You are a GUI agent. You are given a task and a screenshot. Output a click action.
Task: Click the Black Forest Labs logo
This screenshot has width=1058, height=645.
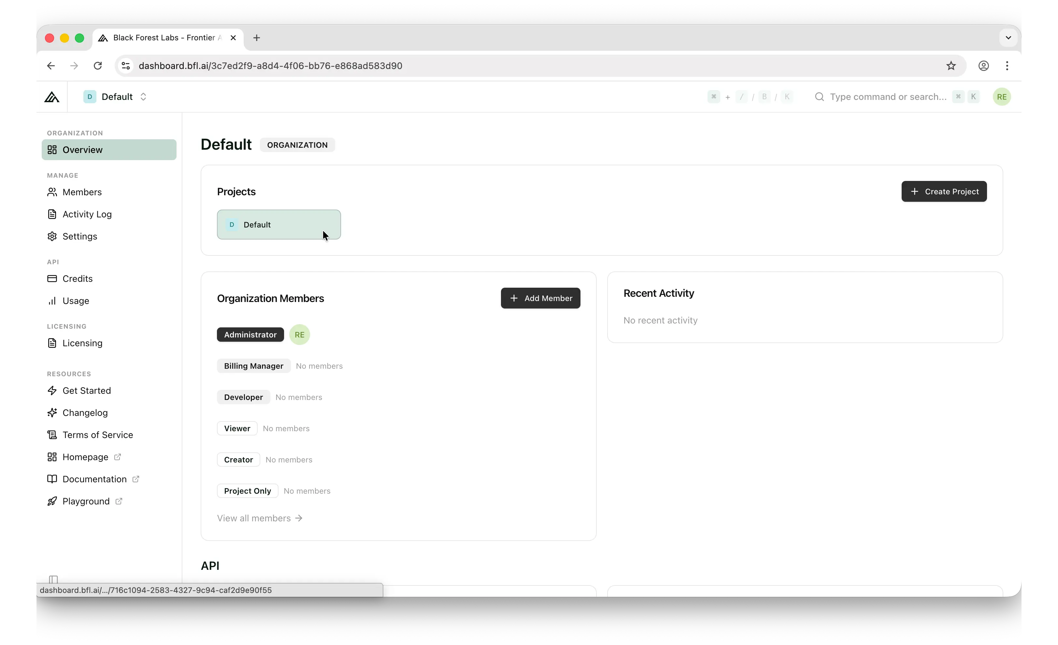tap(51, 97)
